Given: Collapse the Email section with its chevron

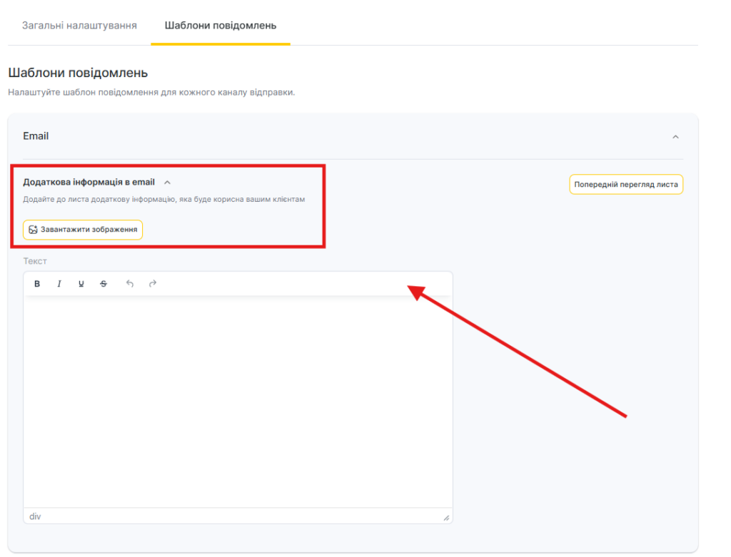Looking at the screenshot, I should pos(675,137).
